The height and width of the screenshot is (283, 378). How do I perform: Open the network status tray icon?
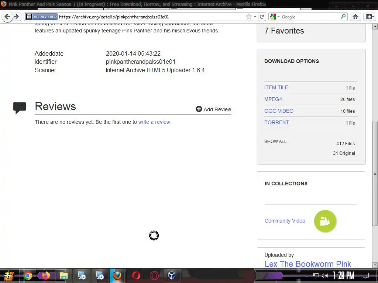pyautogui.click(x=316, y=276)
